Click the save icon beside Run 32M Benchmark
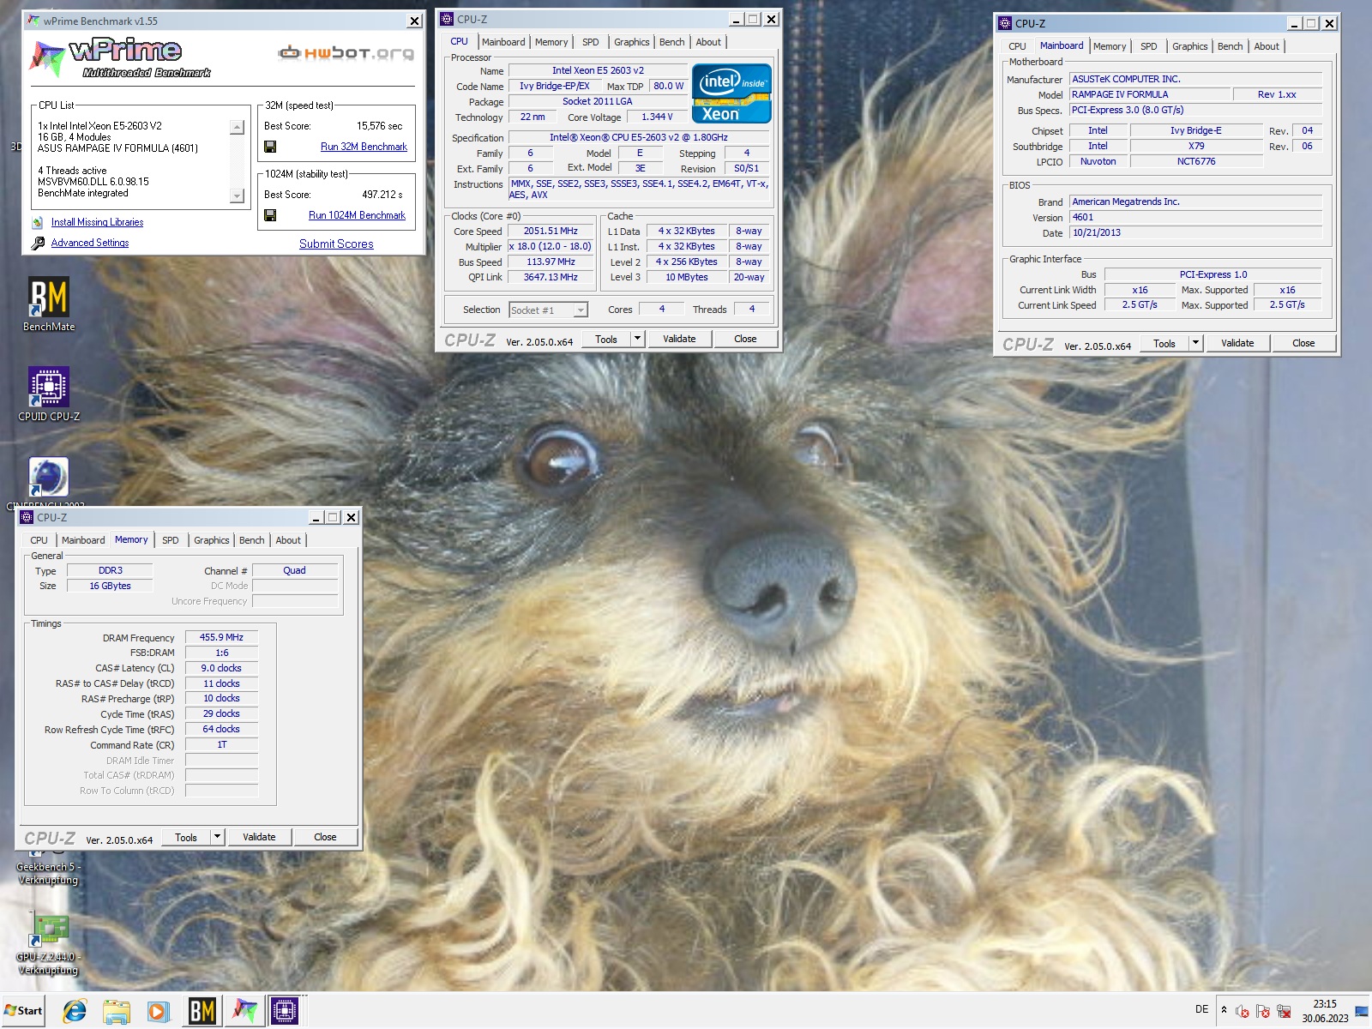1372x1029 pixels. 270,147
